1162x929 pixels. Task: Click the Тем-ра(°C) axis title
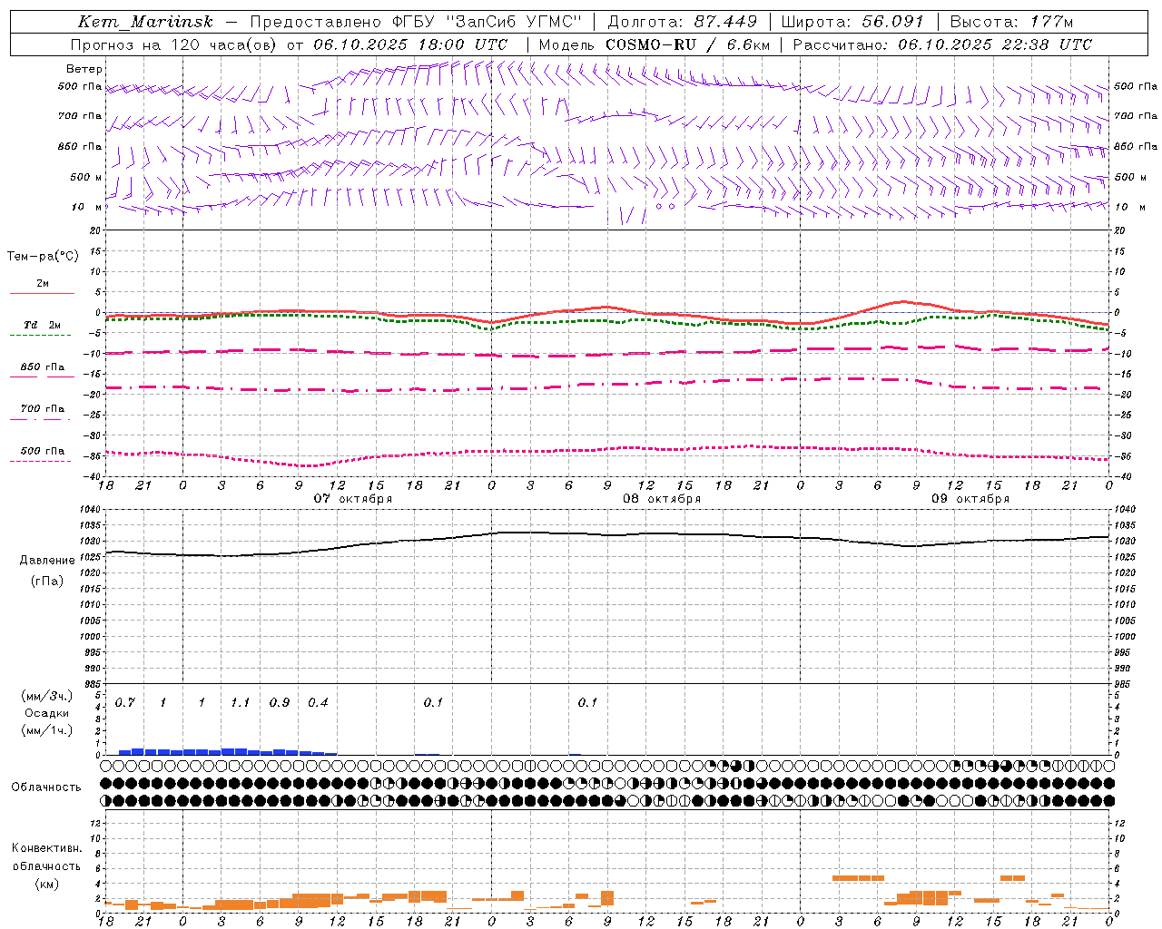tap(43, 257)
